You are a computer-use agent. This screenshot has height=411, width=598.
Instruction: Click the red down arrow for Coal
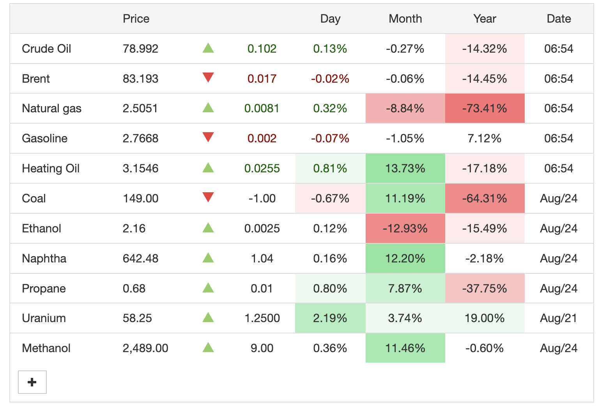click(208, 197)
